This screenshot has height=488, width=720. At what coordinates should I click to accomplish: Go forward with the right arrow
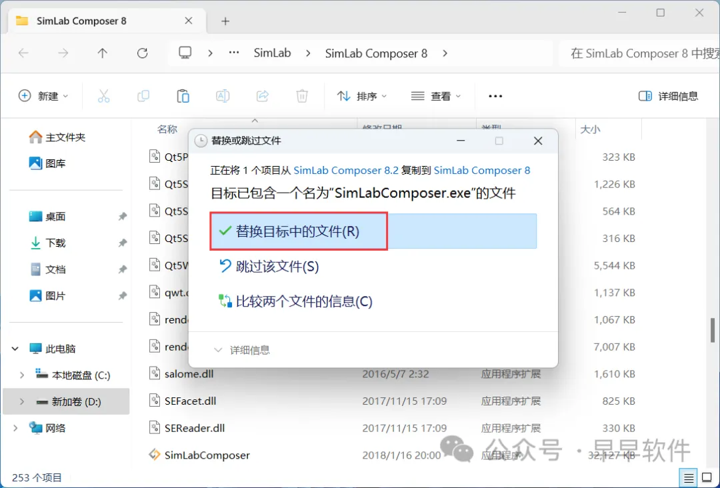click(x=63, y=53)
